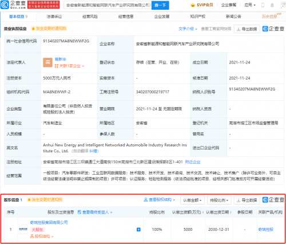The height and width of the screenshot is (244, 286).
Task: Switch to the 法律诉讼 tab
Action: click(54, 17)
